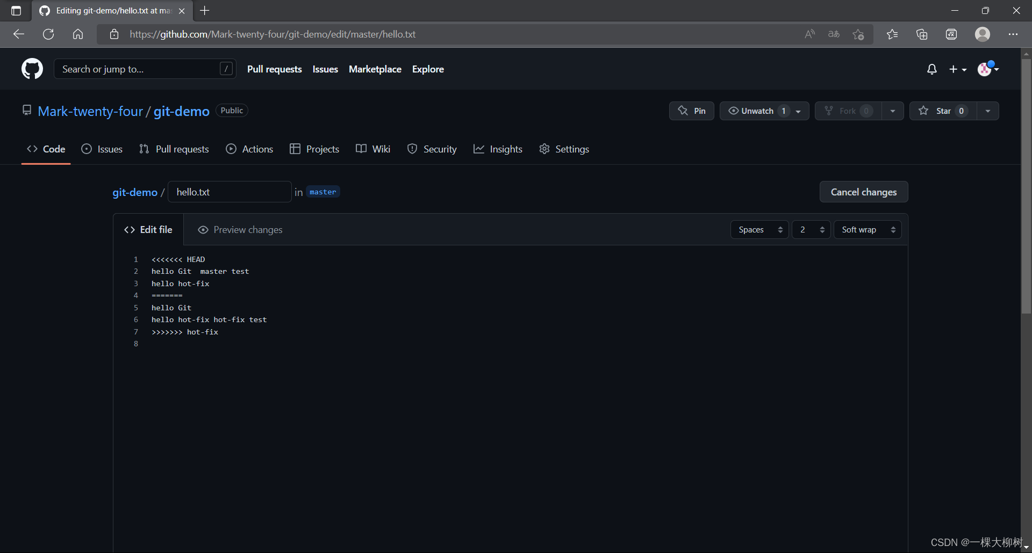Image resolution: width=1032 pixels, height=553 pixels.
Task: Click the hello.txt filename input field
Action: tap(230, 192)
